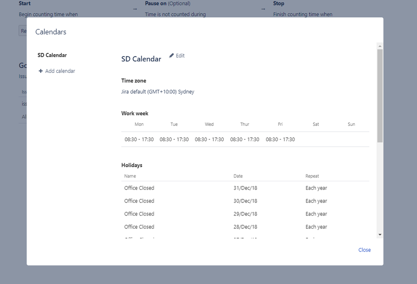Image resolution: width=417 pixels, height=284 pixels.
Task: Click Jira default (GMT+10:00) Sydney text
Action: coord(158,91)
